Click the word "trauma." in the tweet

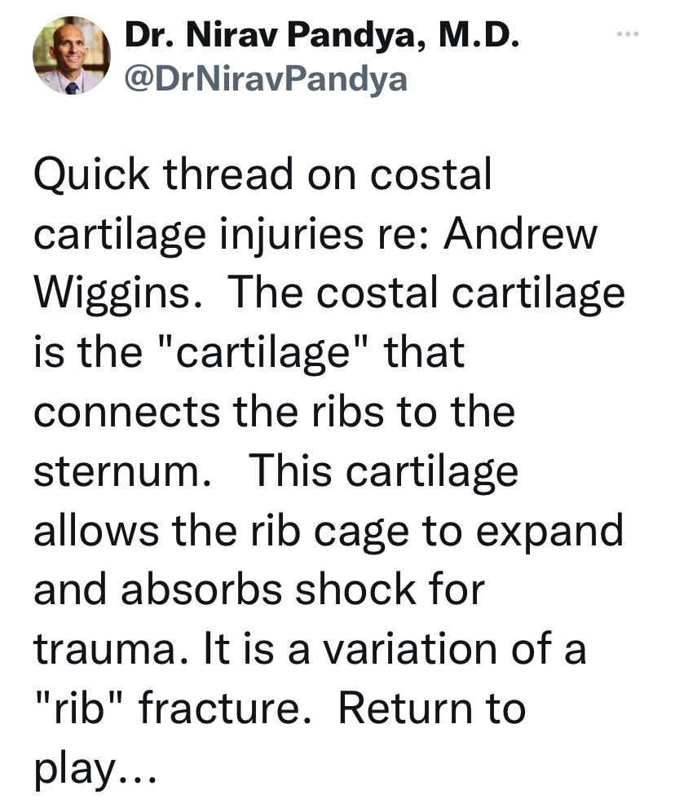tap(111, 649)
